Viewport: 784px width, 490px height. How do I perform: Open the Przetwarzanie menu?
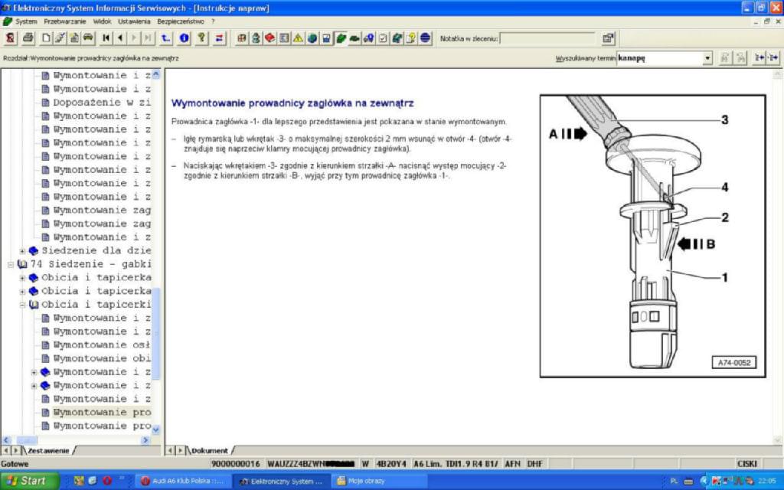click(x=65, y=21)
